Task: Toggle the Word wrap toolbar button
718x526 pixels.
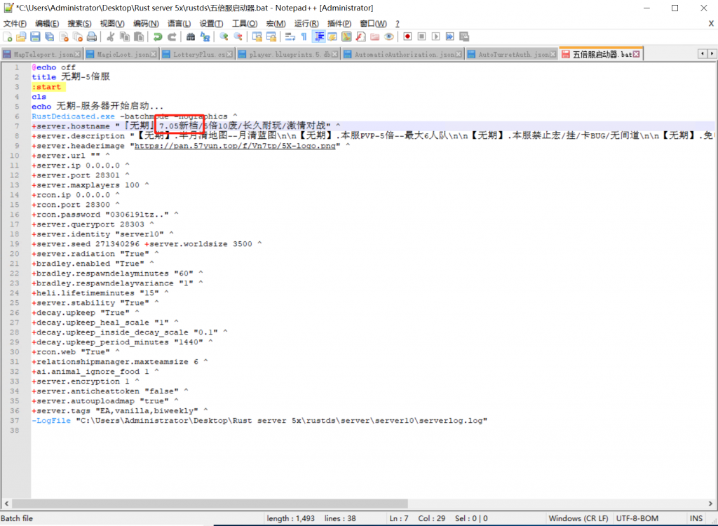Action: point(290,36)
